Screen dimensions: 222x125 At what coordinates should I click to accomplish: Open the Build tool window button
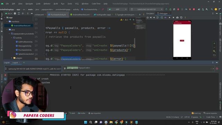click(72, 113)
